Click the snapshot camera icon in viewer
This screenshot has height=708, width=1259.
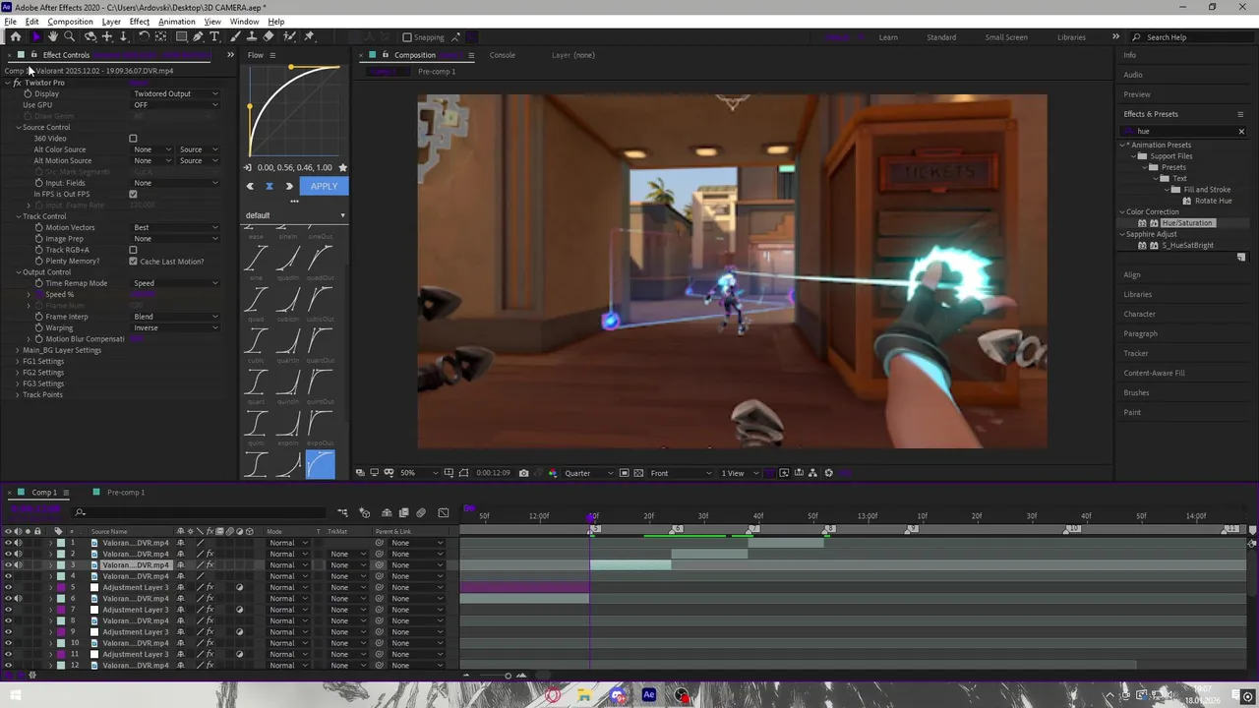point(523,473)
